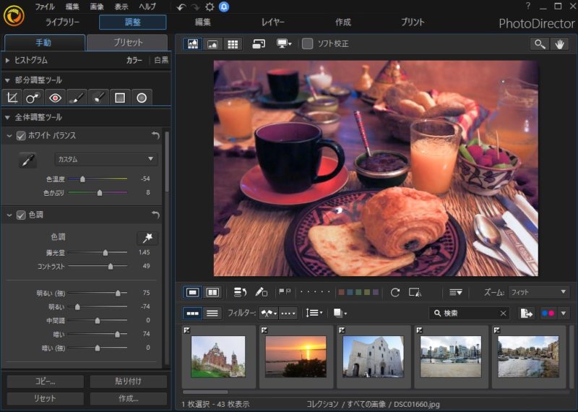Image resolution: width=578 pixels, height=412 pixels.
Task: Collapse the global adjustment tools section
Action: click(7, 117)
